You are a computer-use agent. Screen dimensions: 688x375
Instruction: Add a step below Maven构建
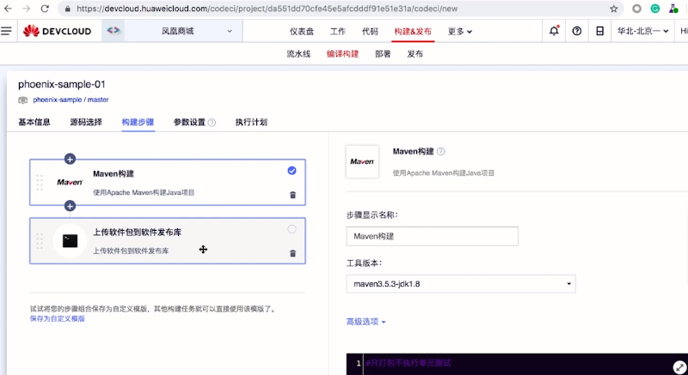click(70, 206)
